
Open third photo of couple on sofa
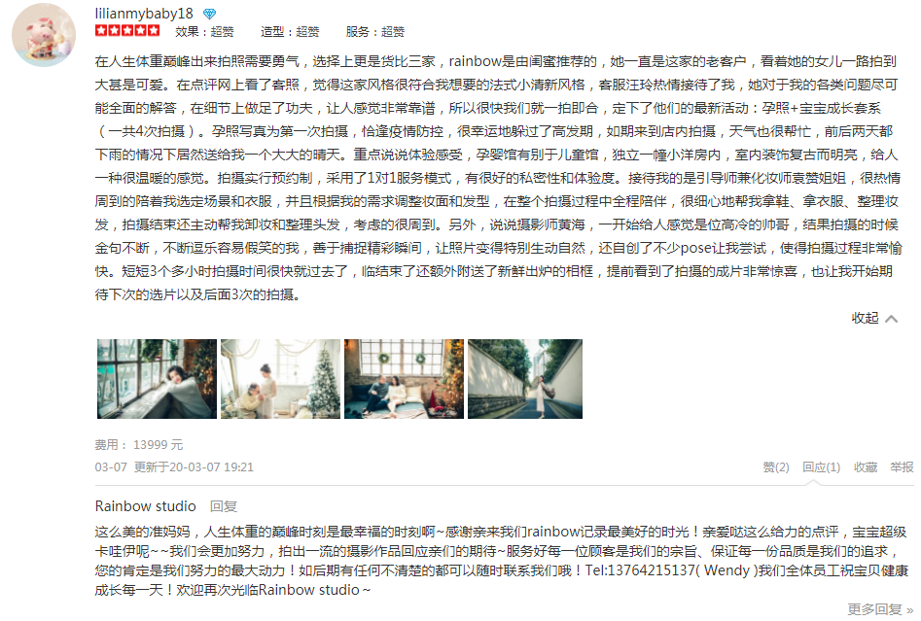pos(404,379)
